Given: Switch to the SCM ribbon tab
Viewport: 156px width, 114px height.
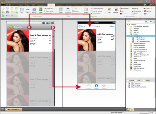Looking at the screenshot, I should point(33,5).
